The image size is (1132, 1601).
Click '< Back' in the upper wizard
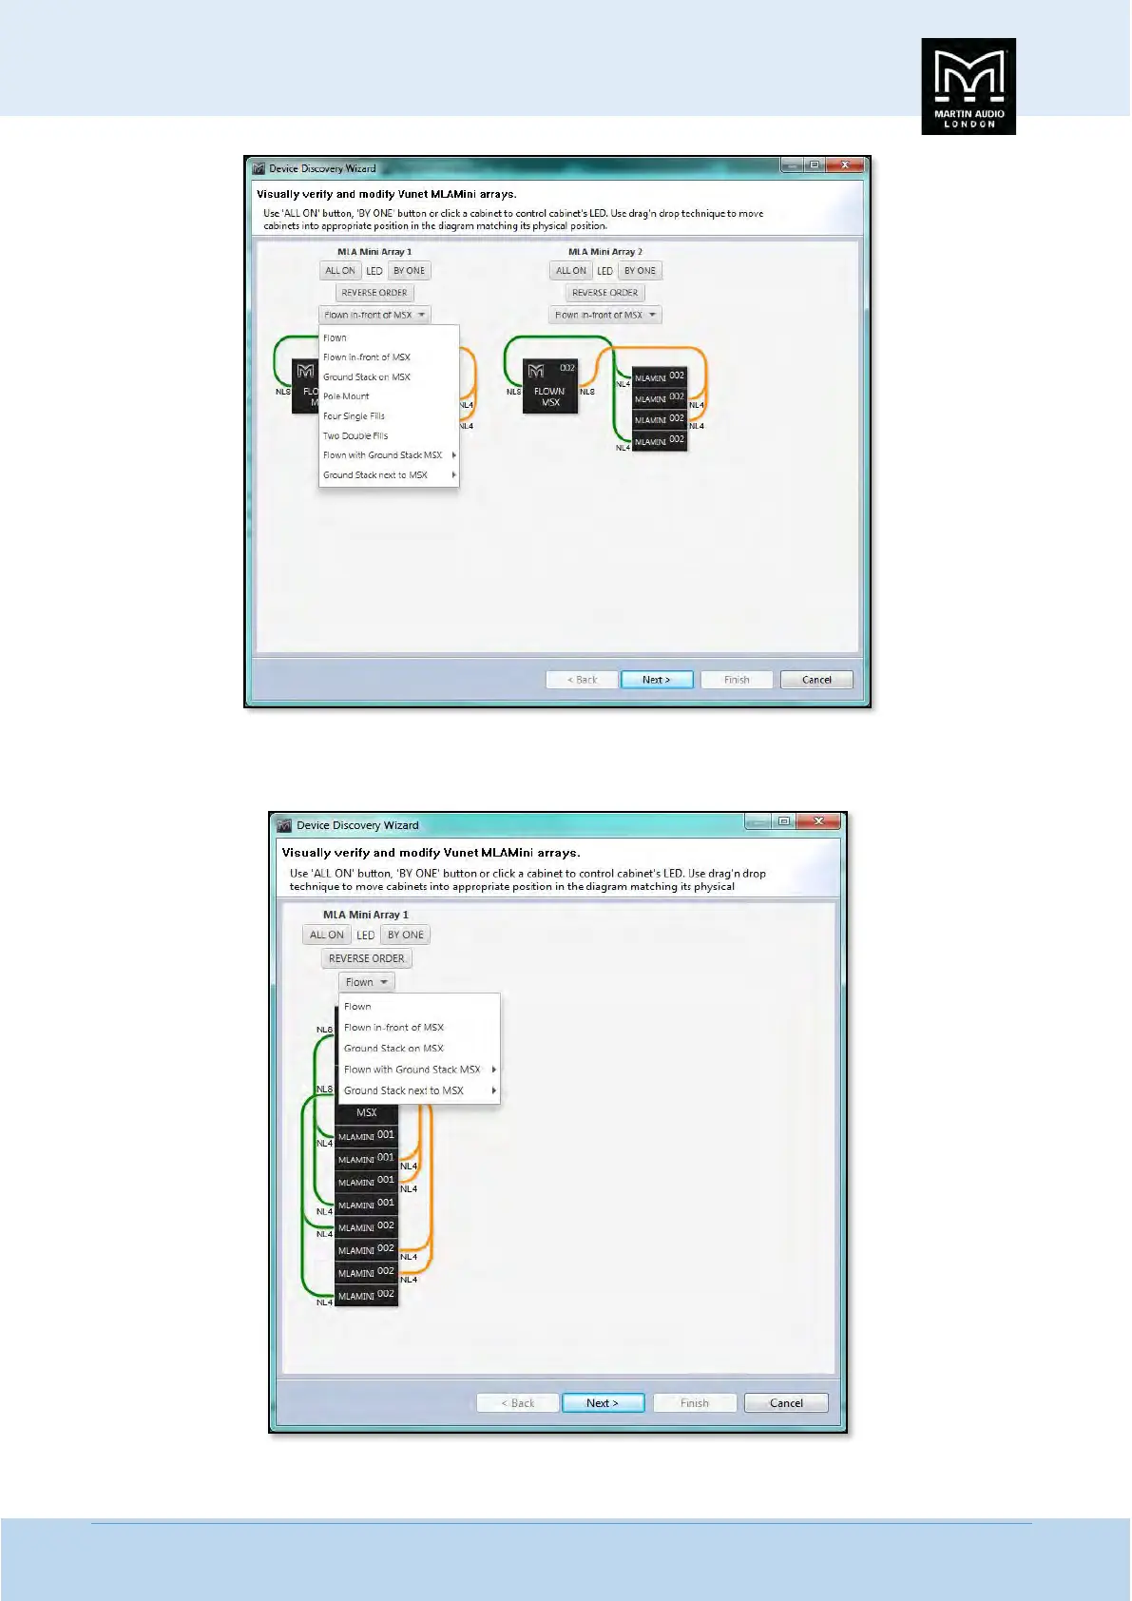pos(582,680)
